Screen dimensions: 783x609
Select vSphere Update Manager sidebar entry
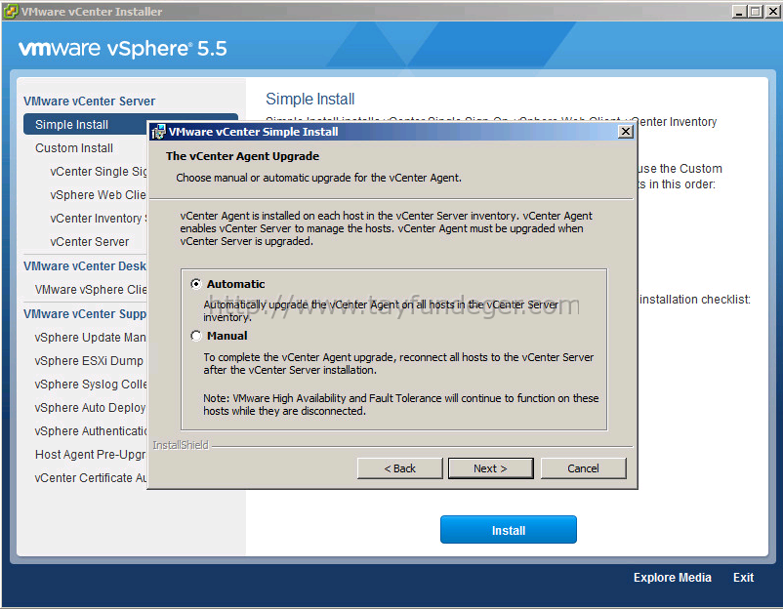[90, 338]
